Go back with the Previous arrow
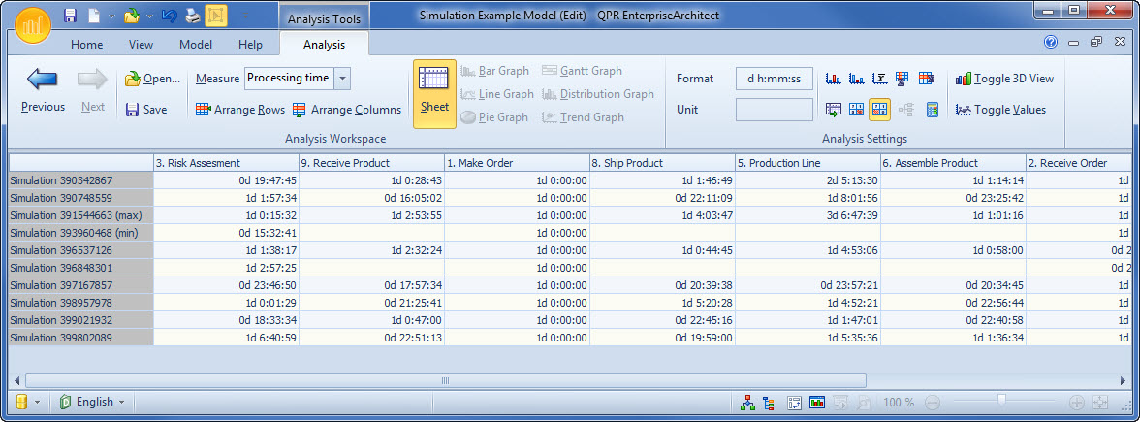 point(43,89)
